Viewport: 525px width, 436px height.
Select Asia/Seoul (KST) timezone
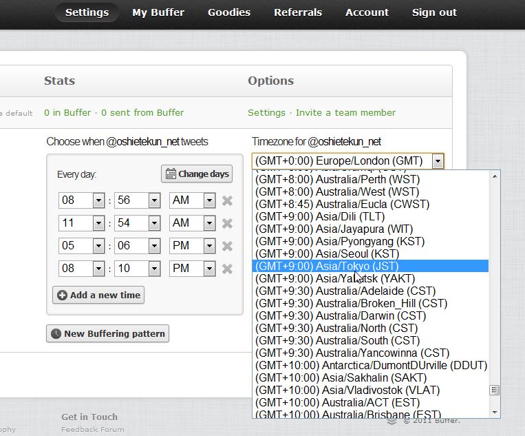(x=370, y=253)
